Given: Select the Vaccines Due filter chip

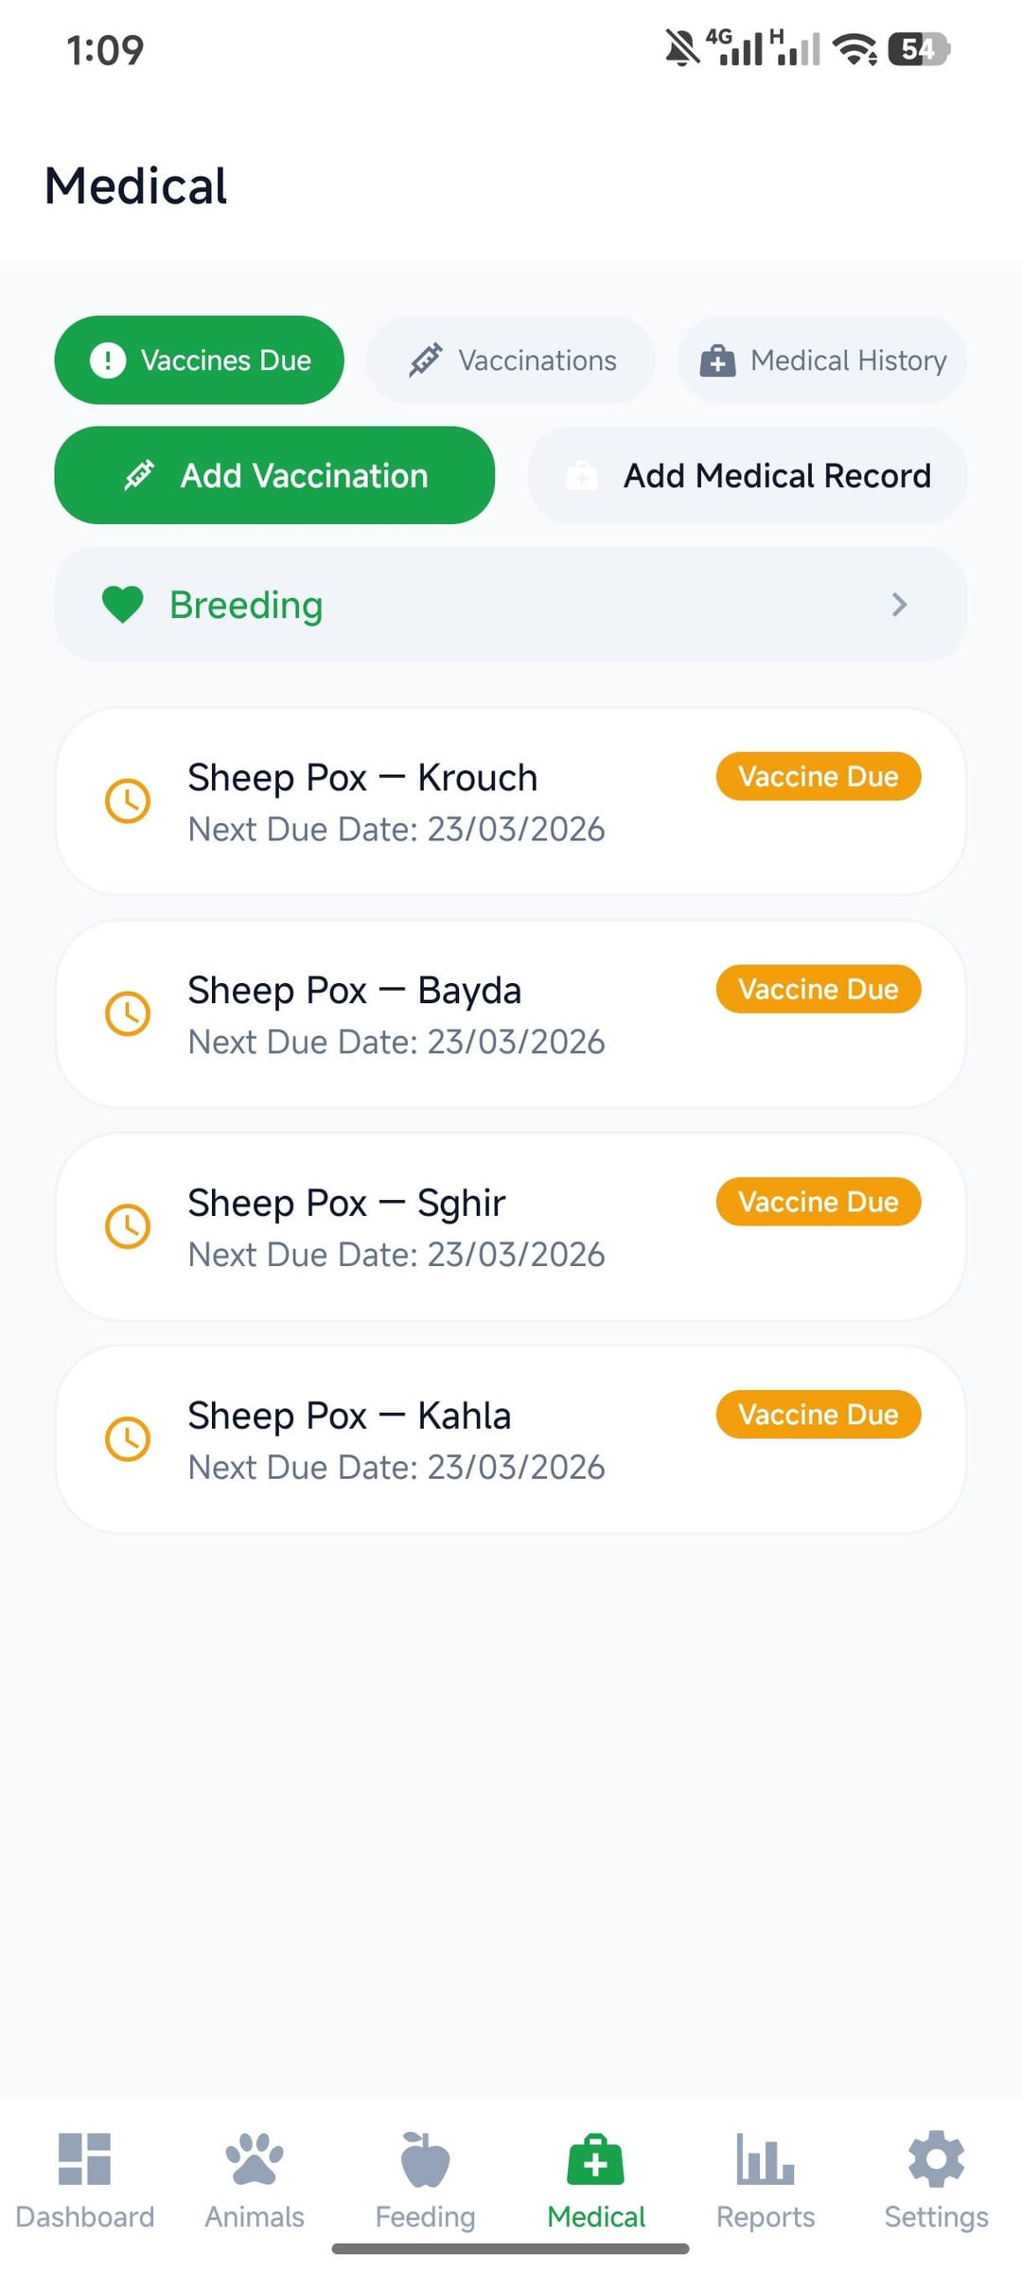Looking at the screenshot, I should click(x=199, y=360).
